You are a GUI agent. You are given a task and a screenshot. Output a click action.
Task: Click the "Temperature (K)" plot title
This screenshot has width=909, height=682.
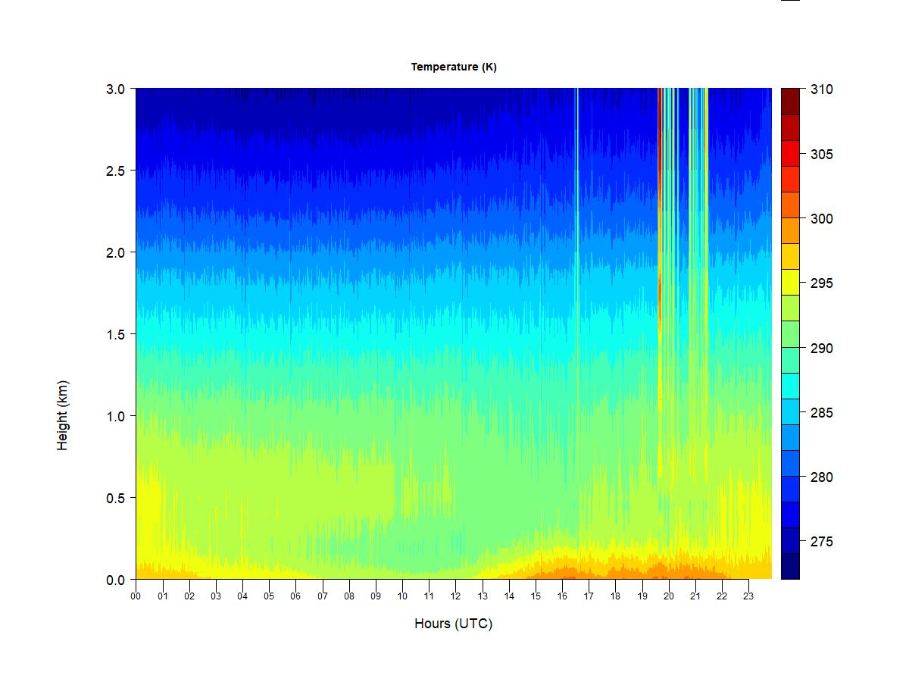point(454,67)
